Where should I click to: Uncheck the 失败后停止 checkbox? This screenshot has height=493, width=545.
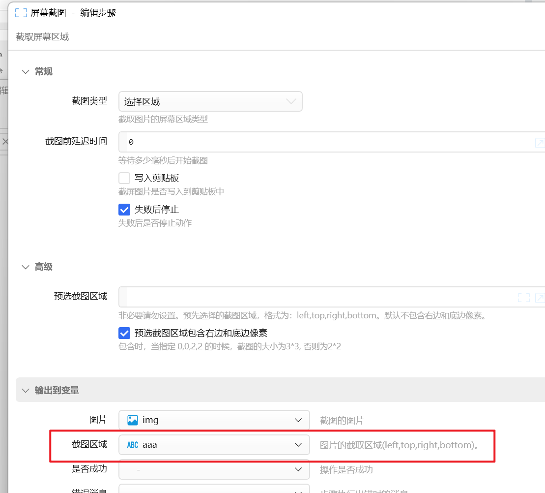click(124, 210)
